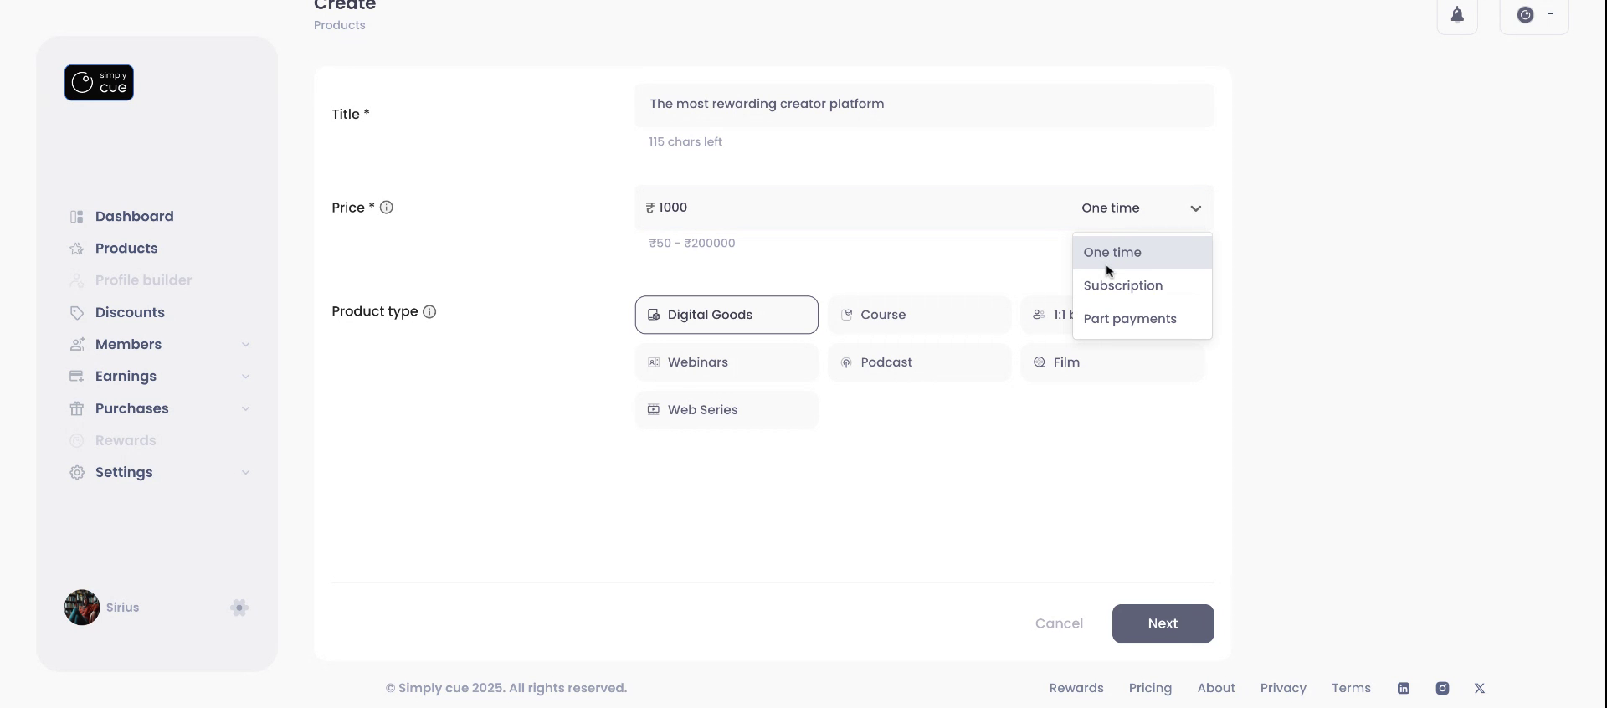
Task: Cancel product creation
Action: pyautogui.click(x=1059, y=623)
